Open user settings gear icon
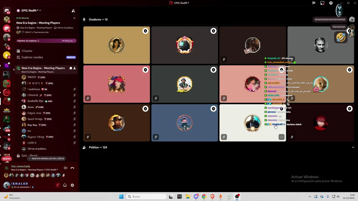358x201 pixels. (x=72, y=185)
